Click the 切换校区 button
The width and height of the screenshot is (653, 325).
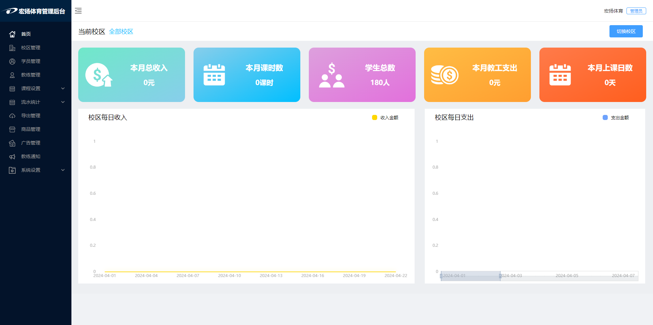(x=626, y=31)
